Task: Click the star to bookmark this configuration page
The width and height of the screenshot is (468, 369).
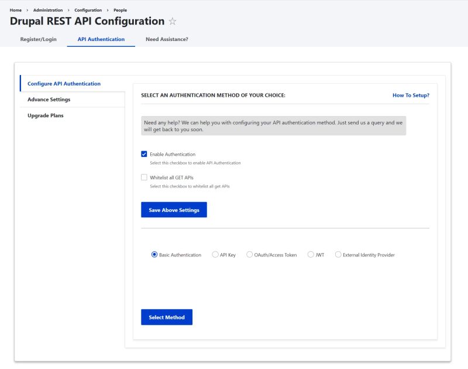Action: (x=172, y=21)
